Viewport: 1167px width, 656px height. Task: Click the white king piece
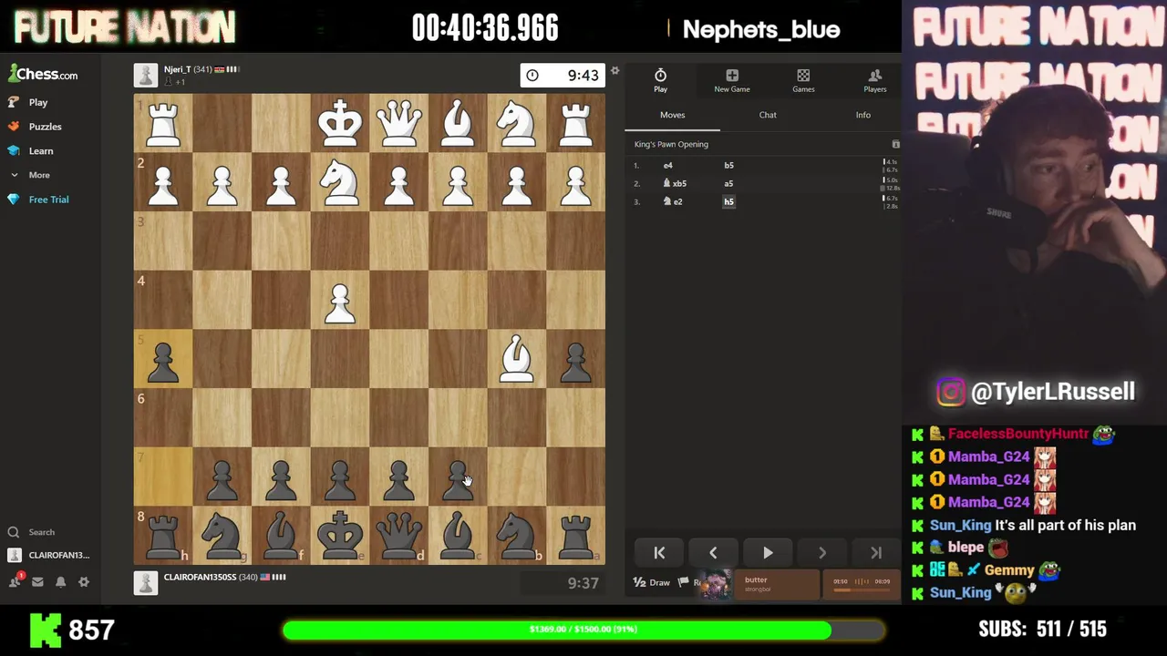(x=340, y=123)
